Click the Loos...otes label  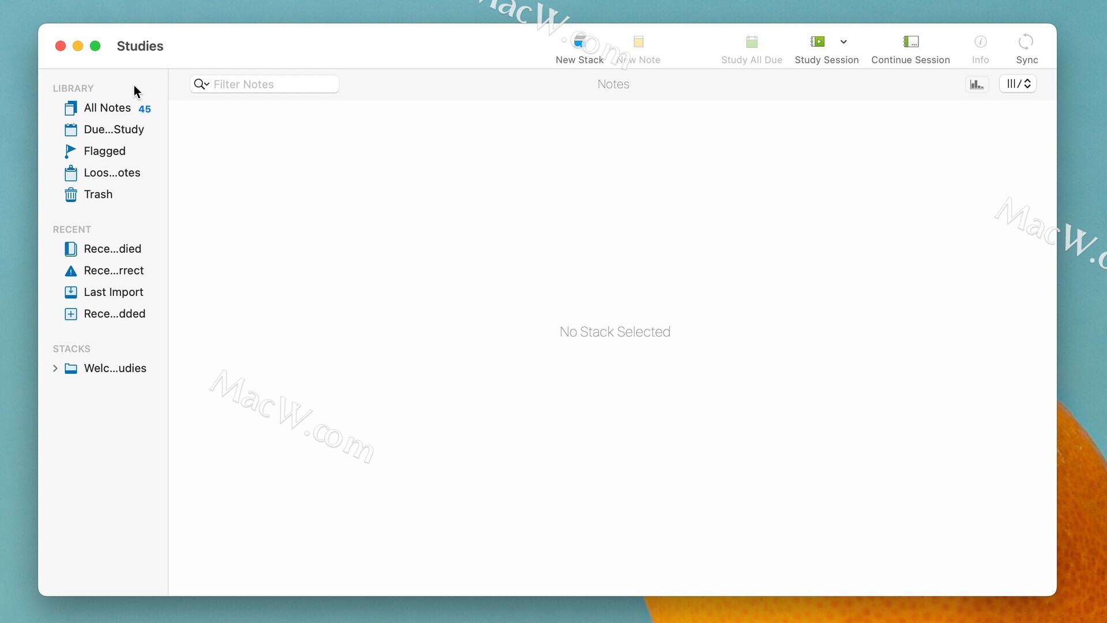[x=112, y=173]
